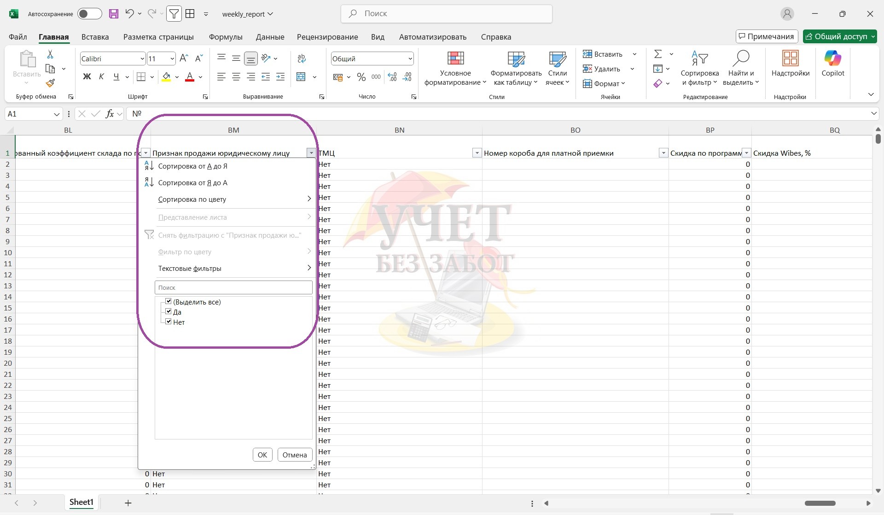
Task: Uncheck the 'Да' filter checkbox
Action: point(169,311)
